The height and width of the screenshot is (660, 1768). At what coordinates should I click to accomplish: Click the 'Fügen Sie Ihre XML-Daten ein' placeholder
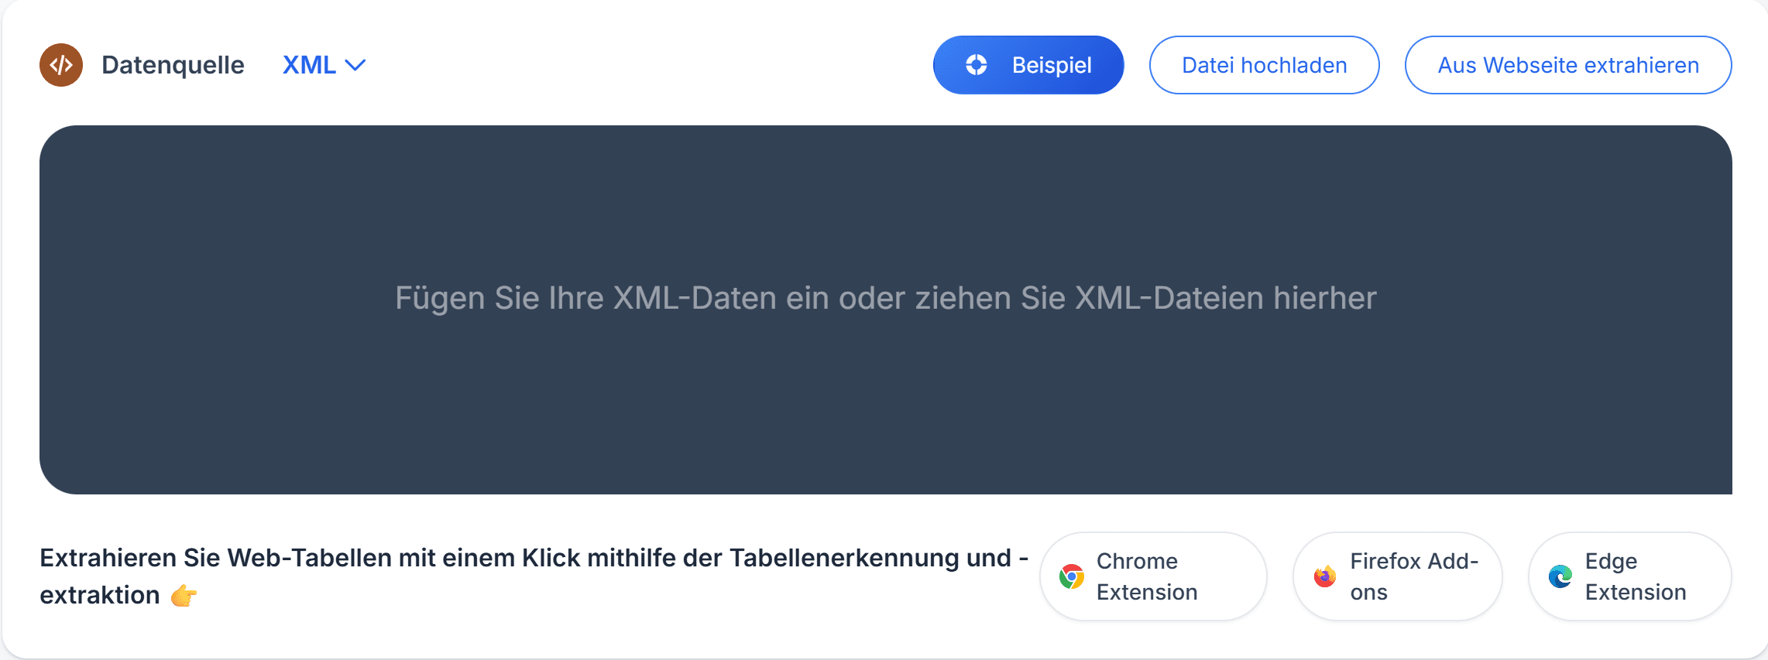(x=886, y=298)
